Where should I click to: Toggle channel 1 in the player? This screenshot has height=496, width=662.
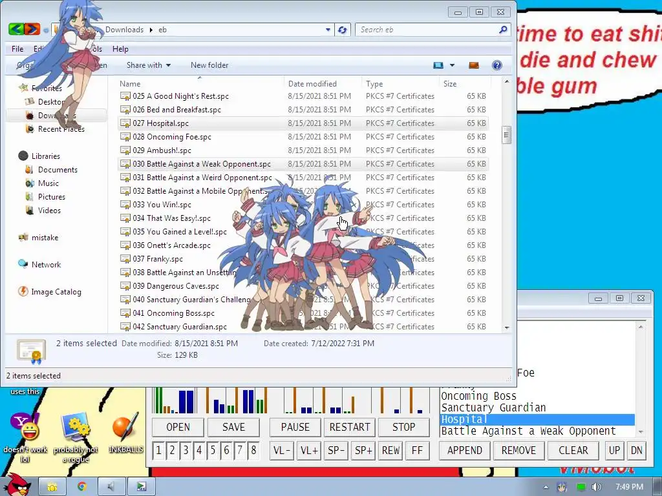point(158,450)
